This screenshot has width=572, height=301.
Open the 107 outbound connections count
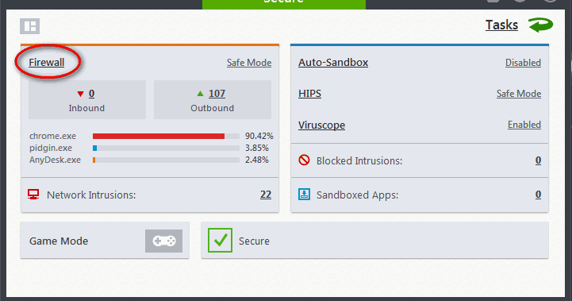pos(217,94)
